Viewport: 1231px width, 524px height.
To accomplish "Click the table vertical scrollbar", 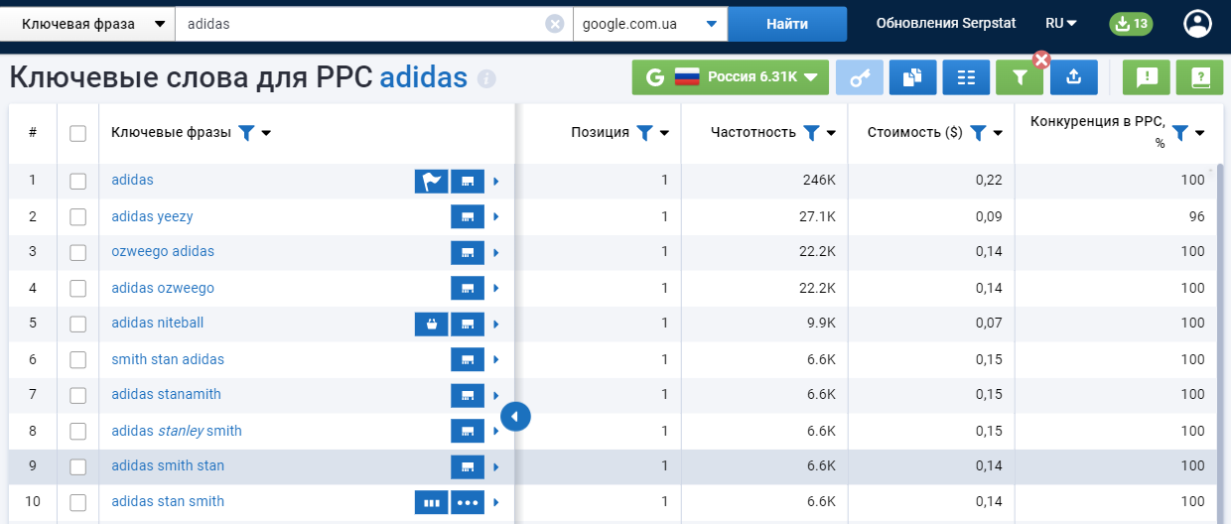I will click(x=1219, y=342).
